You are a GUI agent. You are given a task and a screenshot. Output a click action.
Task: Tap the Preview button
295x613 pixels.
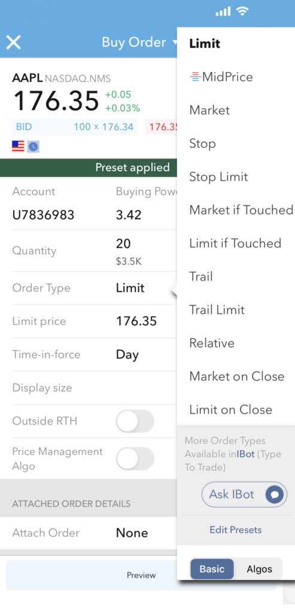click(141, 575)
